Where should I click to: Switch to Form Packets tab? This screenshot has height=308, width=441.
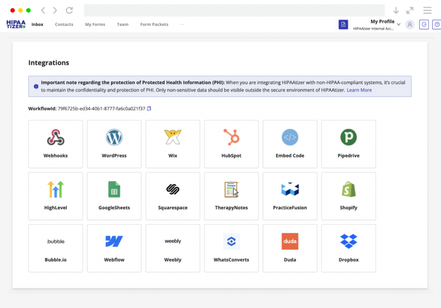[x=154, y=25]
